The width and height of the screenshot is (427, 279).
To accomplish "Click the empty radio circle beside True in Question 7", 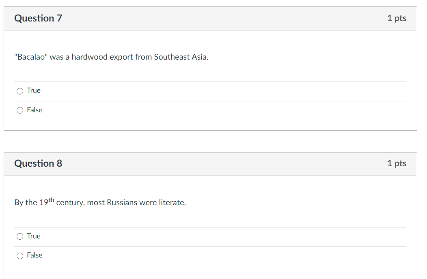I will [x=20, y=91].
